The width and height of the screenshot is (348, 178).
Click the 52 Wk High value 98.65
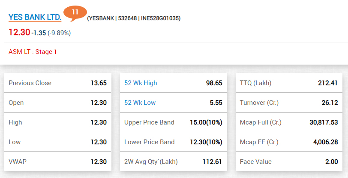pyautogui.click(x=214, y=83)
